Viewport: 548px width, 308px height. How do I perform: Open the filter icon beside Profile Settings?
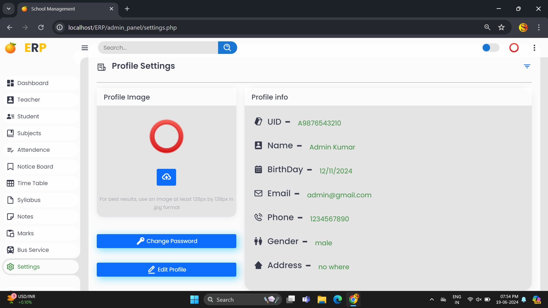pyautogui.click(x=527, y=66)
